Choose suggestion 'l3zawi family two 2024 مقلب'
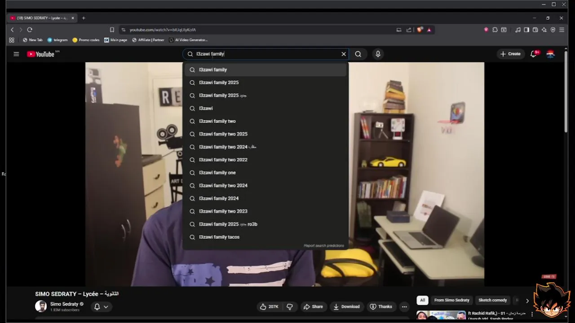The image size is (575, 323). [265, 147]
